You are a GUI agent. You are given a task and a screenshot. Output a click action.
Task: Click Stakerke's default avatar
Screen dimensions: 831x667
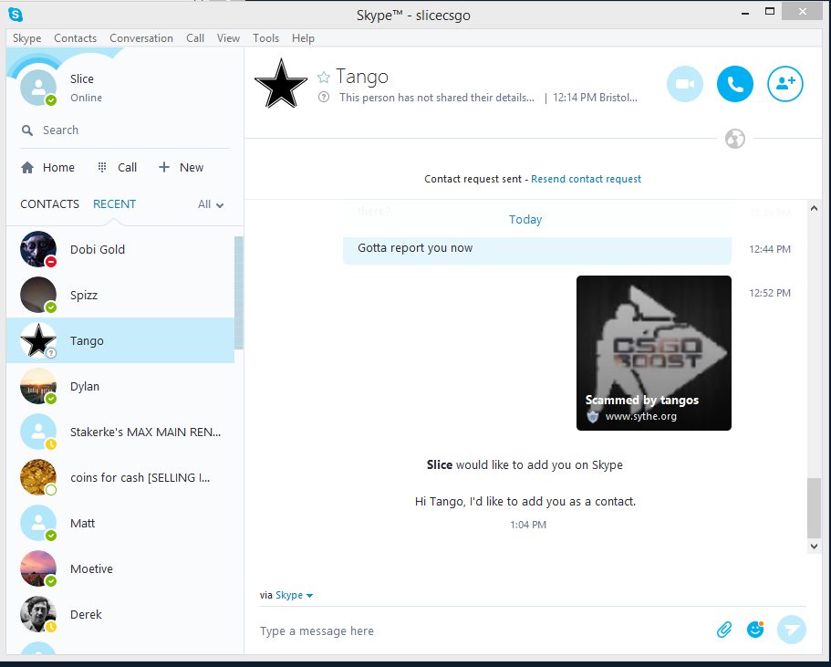(38, 432)
